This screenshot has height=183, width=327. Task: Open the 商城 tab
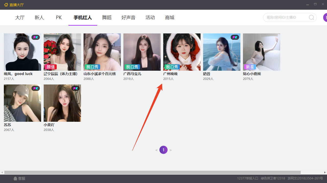click(170, 18)
